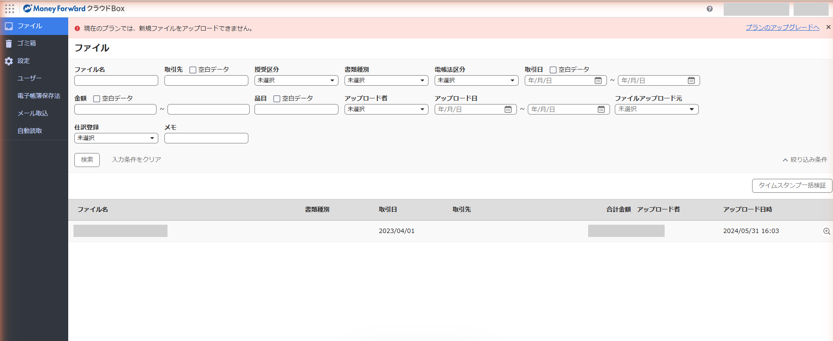Open the 電帳法区分 dropdown

click(x=477, y=80)
